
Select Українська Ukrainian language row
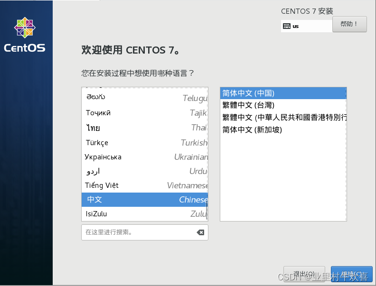[x=145, y=157]
